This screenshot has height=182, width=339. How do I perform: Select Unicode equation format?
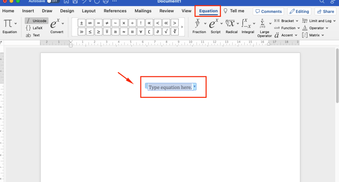pos(36,21)
